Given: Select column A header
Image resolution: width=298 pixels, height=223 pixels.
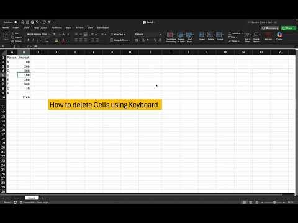Looking at the screenshot, I should (x=12, y=52).
